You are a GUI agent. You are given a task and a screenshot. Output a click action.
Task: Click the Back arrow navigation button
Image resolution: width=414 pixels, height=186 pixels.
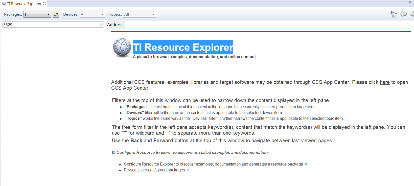pyautogui.click(x=403, y=14)
